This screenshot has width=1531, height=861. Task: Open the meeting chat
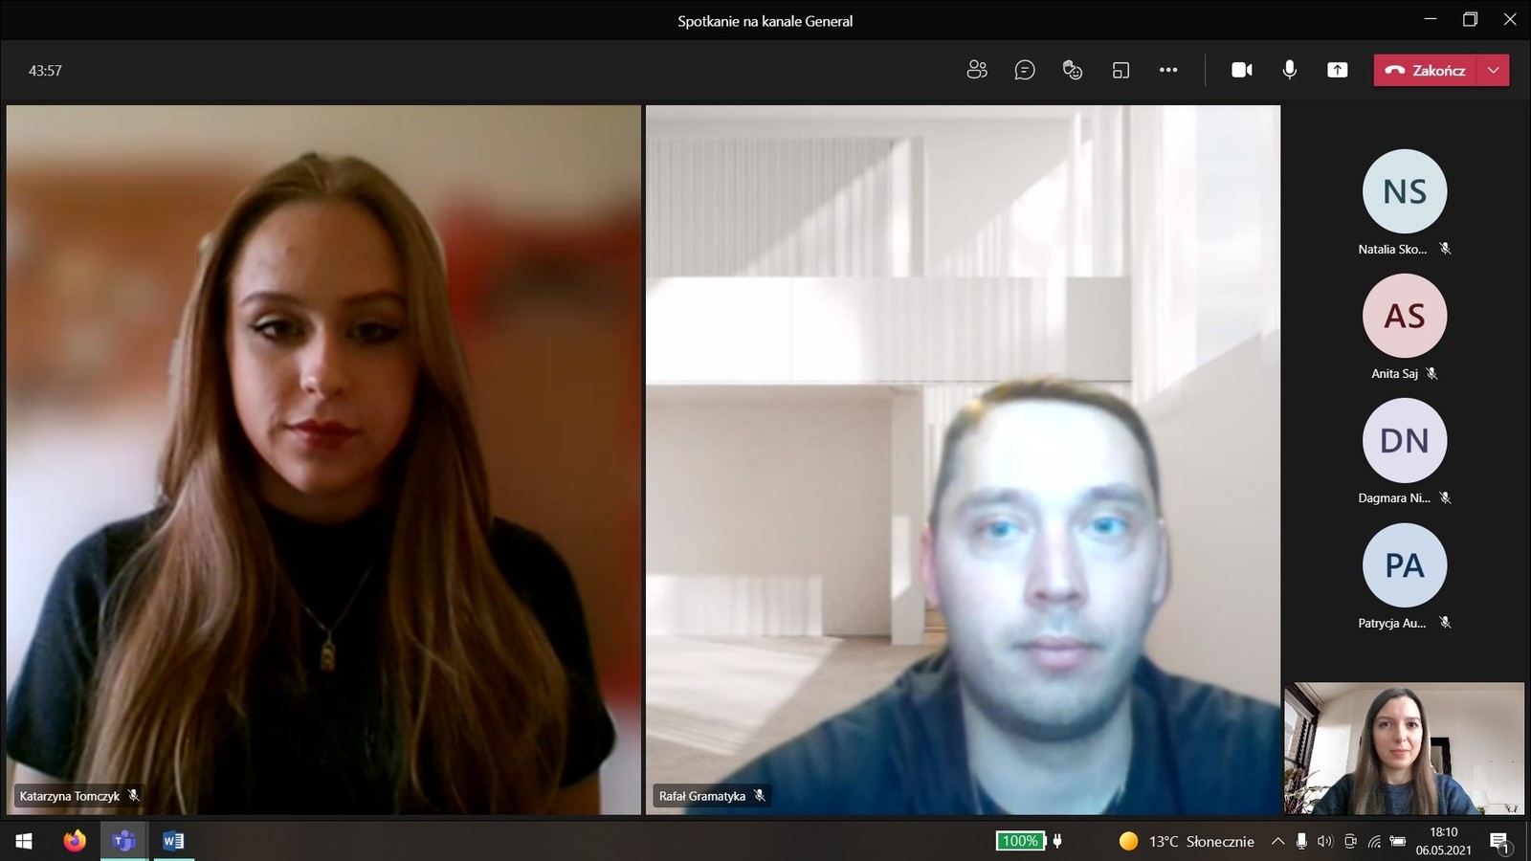coord(1025,70)
